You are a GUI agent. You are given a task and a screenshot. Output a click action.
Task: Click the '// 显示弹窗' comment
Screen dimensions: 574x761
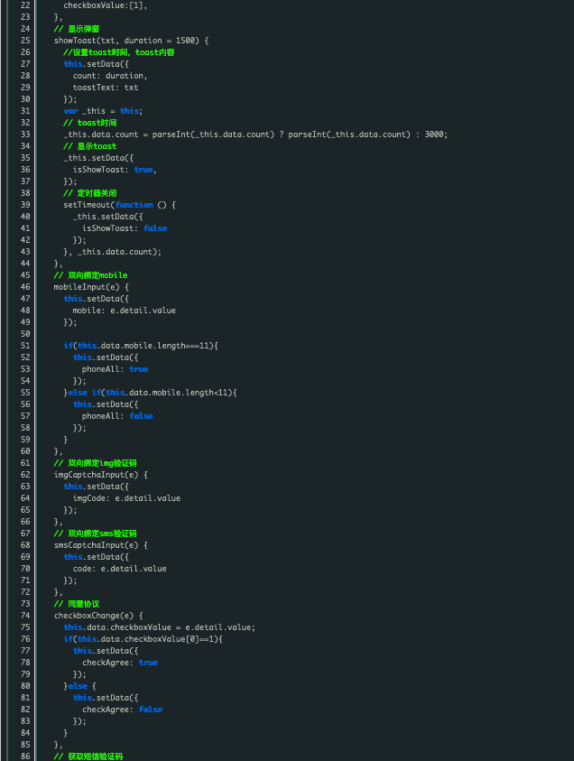tap(77, 29)
